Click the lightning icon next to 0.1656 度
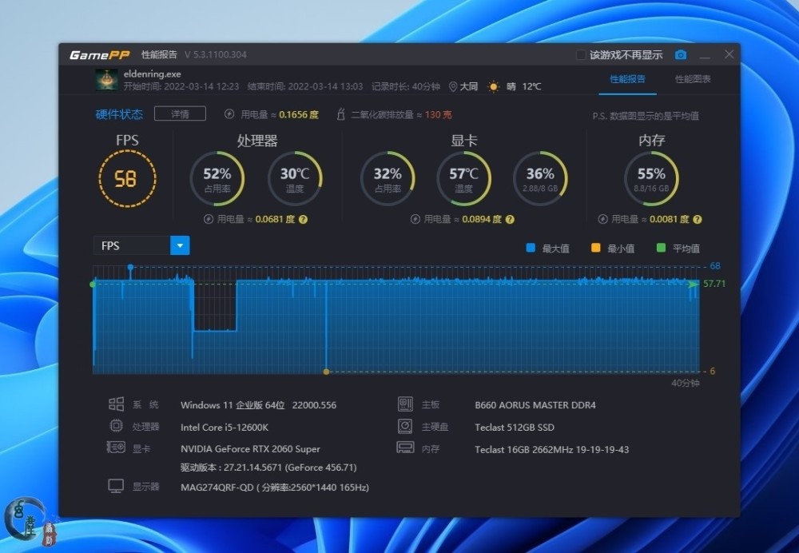The width and height of the screenshot is (799, 553). tap(229, 114)
